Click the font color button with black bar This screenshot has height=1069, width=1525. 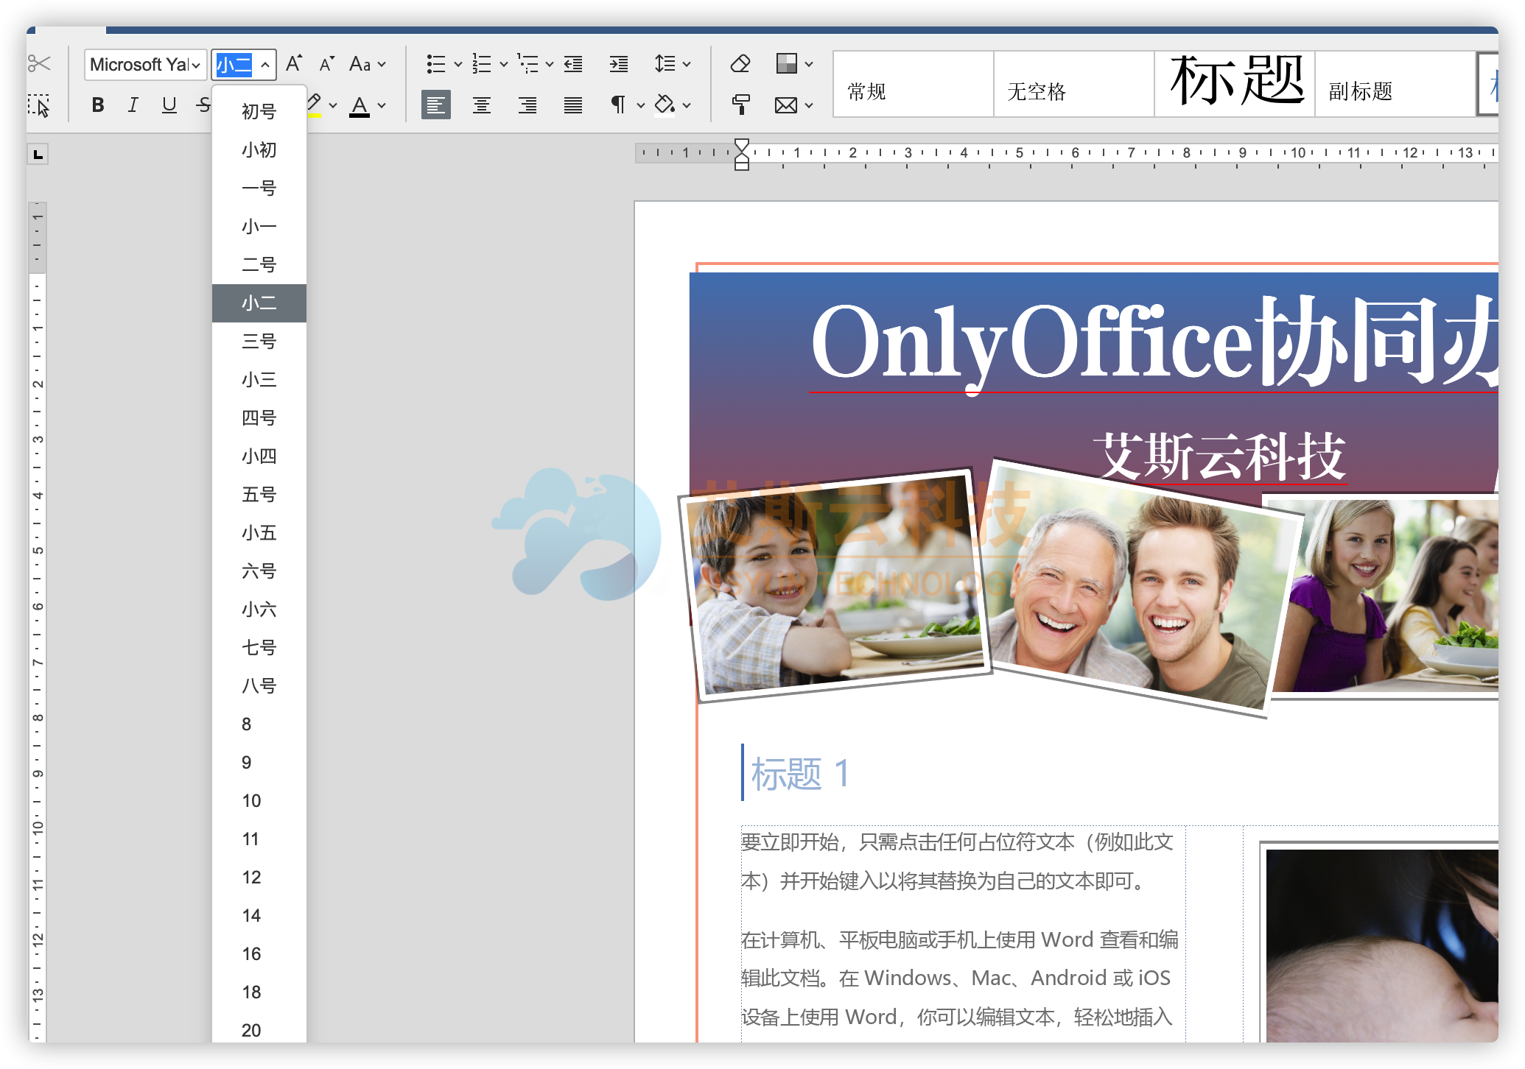pos(360,105)
